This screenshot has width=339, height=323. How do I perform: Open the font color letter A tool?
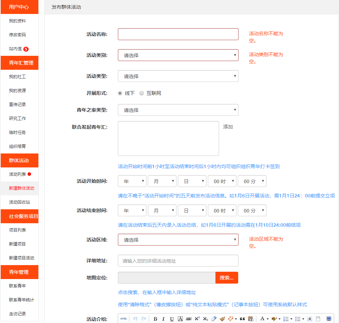[x=262, y=319]
